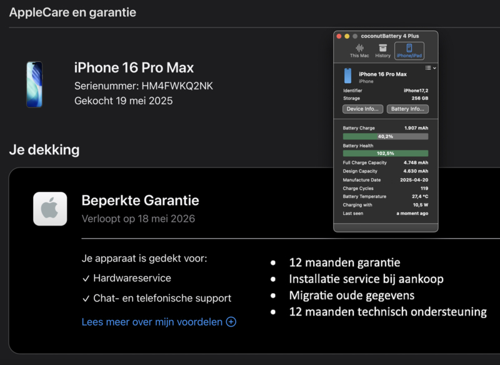Click the Battery Charge progress bar

[386, 136]
